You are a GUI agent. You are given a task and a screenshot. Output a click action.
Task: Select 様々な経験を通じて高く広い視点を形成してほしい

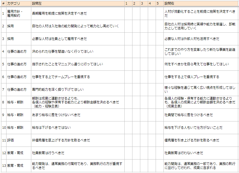201,89
